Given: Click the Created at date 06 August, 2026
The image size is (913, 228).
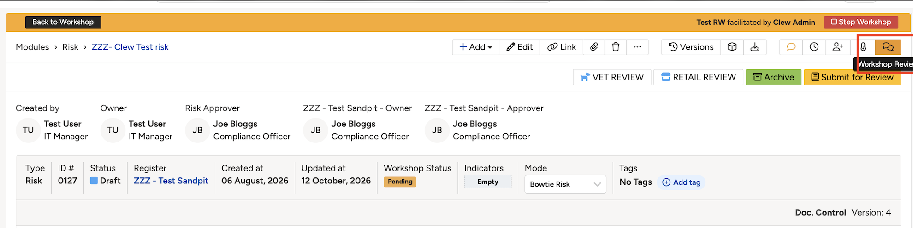Looking at the screenshot, I should tap(255, 181).
